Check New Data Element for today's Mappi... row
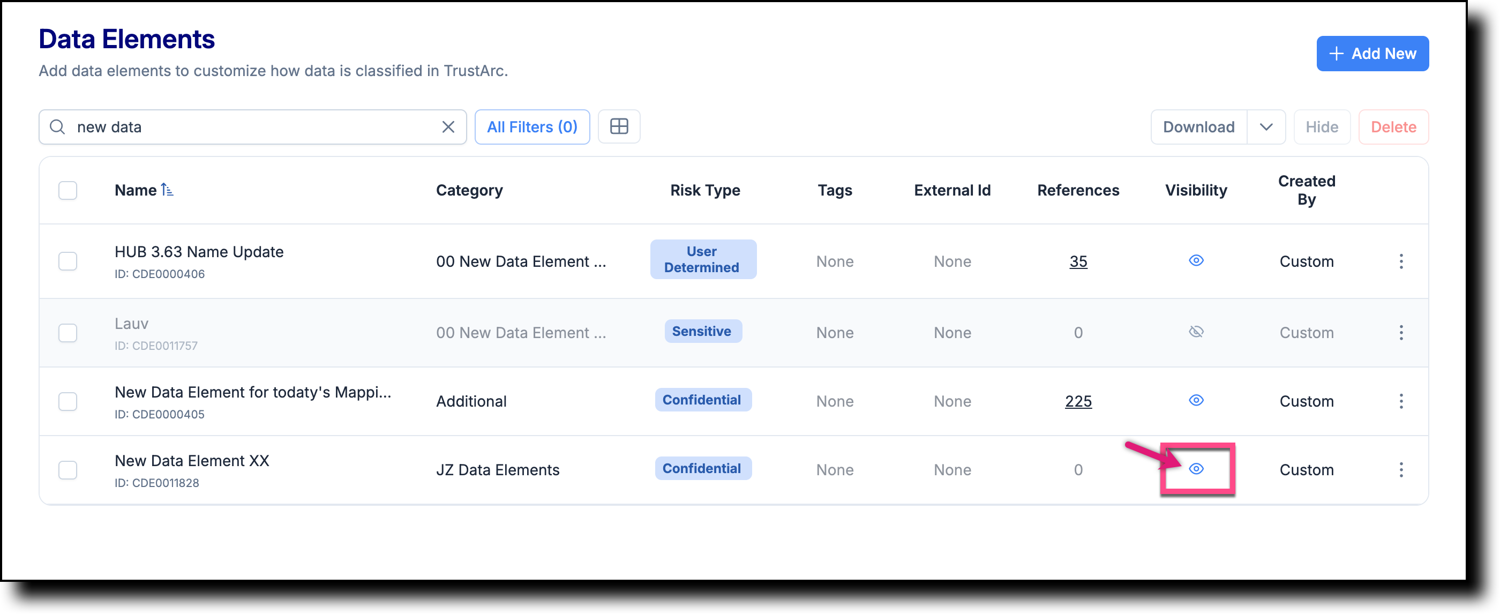 click(x=67, y=401)
